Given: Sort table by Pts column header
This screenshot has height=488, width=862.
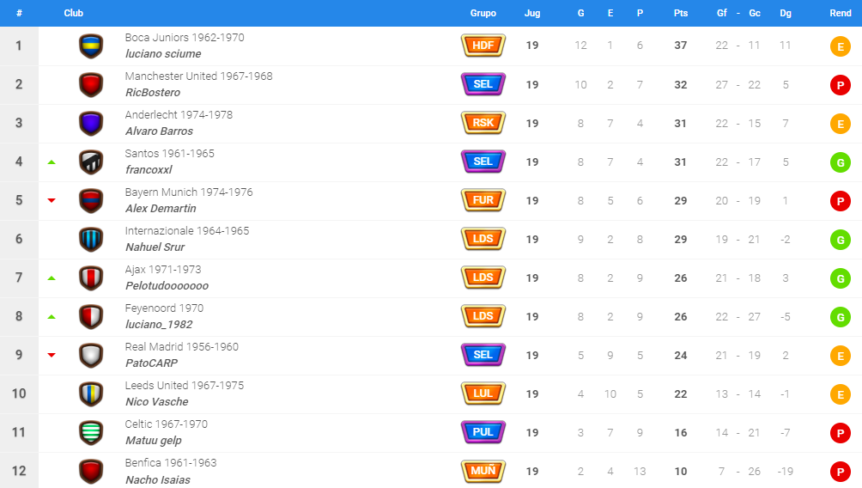Looking at the screenshot, I should point(681,13).
